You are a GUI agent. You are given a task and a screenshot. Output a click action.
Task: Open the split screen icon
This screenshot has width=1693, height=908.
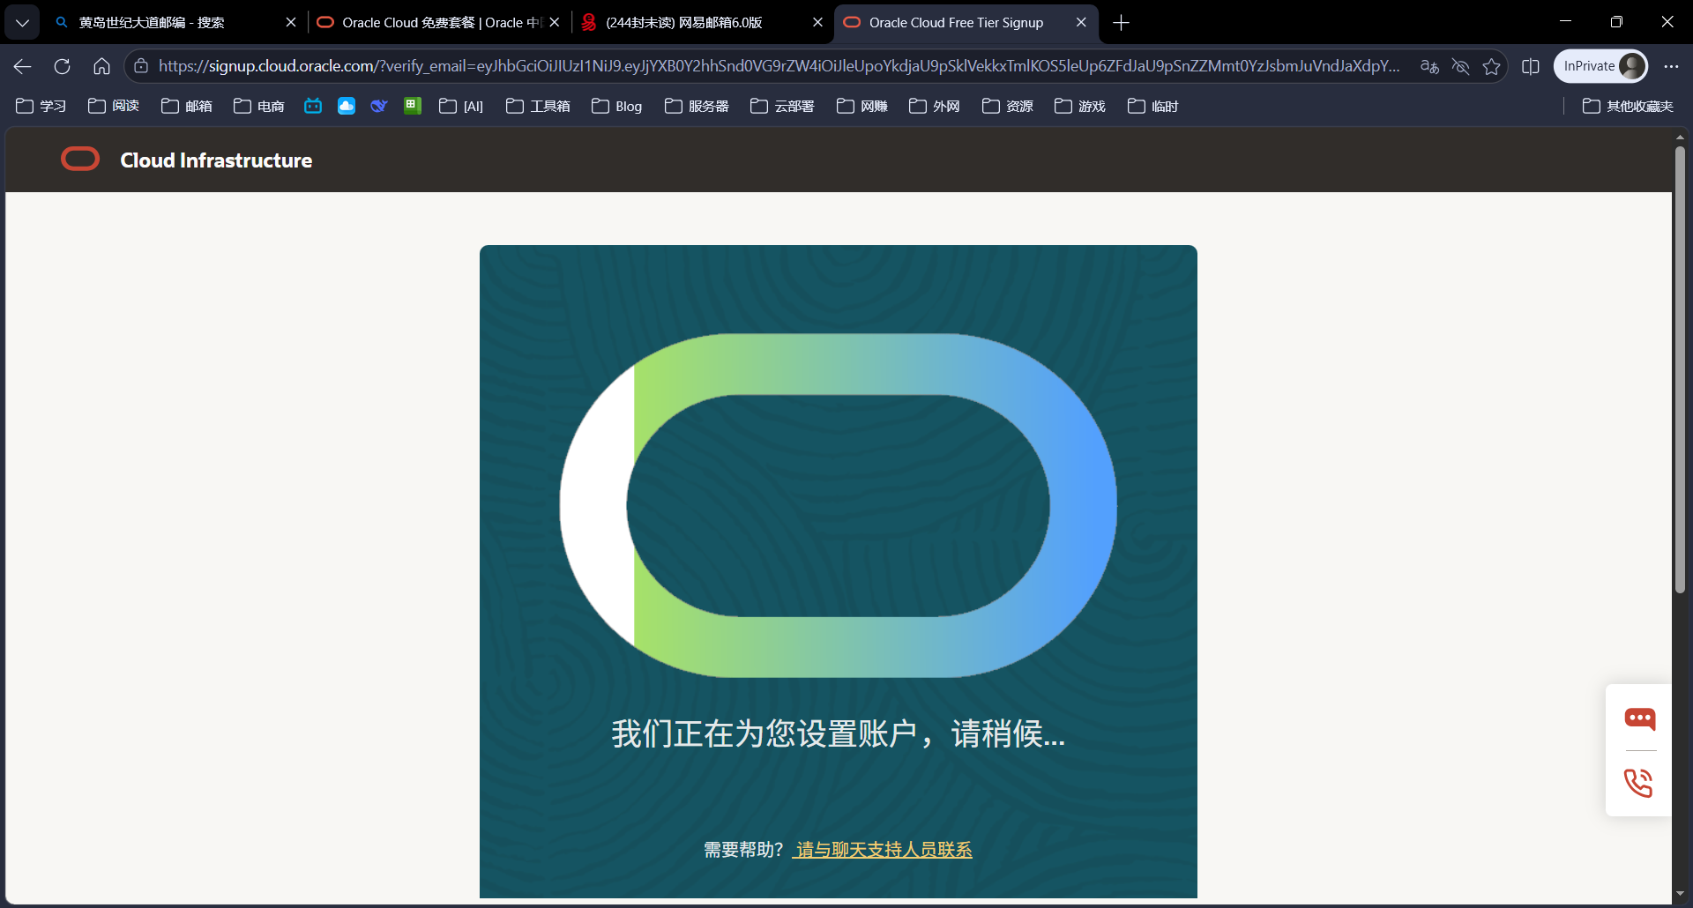point(1531,66)
